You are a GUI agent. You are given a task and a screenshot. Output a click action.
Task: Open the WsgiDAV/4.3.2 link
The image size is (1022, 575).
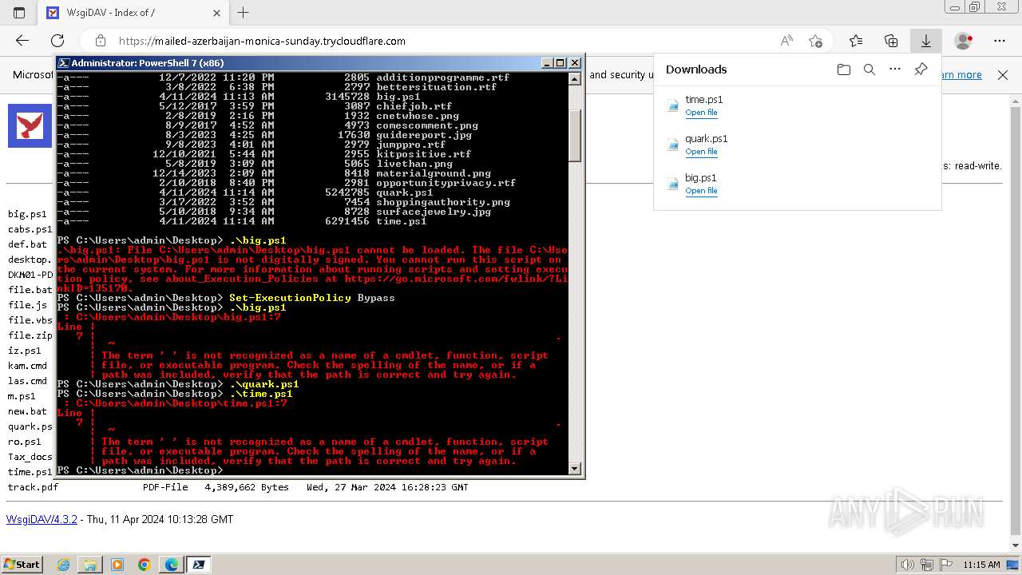coord(42,519)
